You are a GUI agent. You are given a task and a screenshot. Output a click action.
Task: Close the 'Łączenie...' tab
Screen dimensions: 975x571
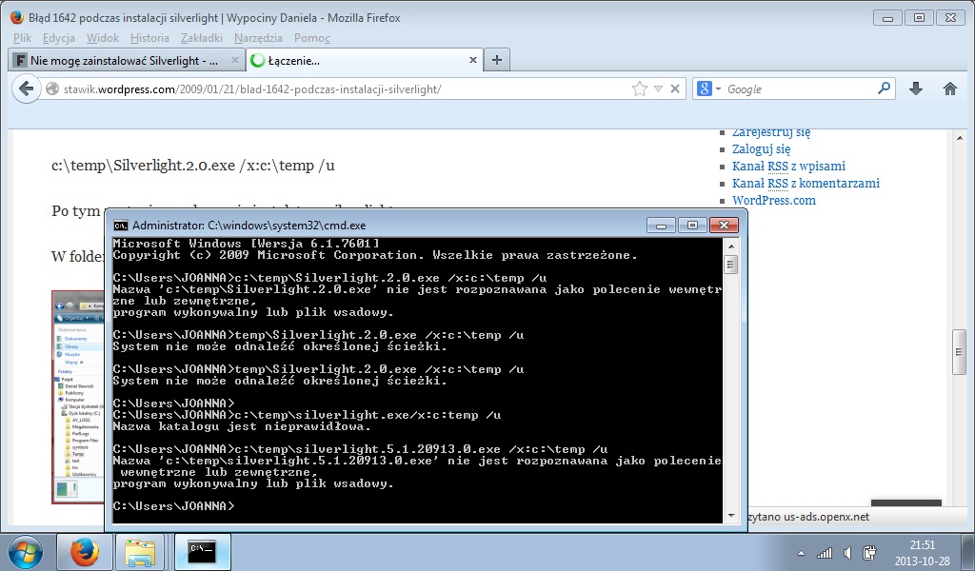point(472,60)
